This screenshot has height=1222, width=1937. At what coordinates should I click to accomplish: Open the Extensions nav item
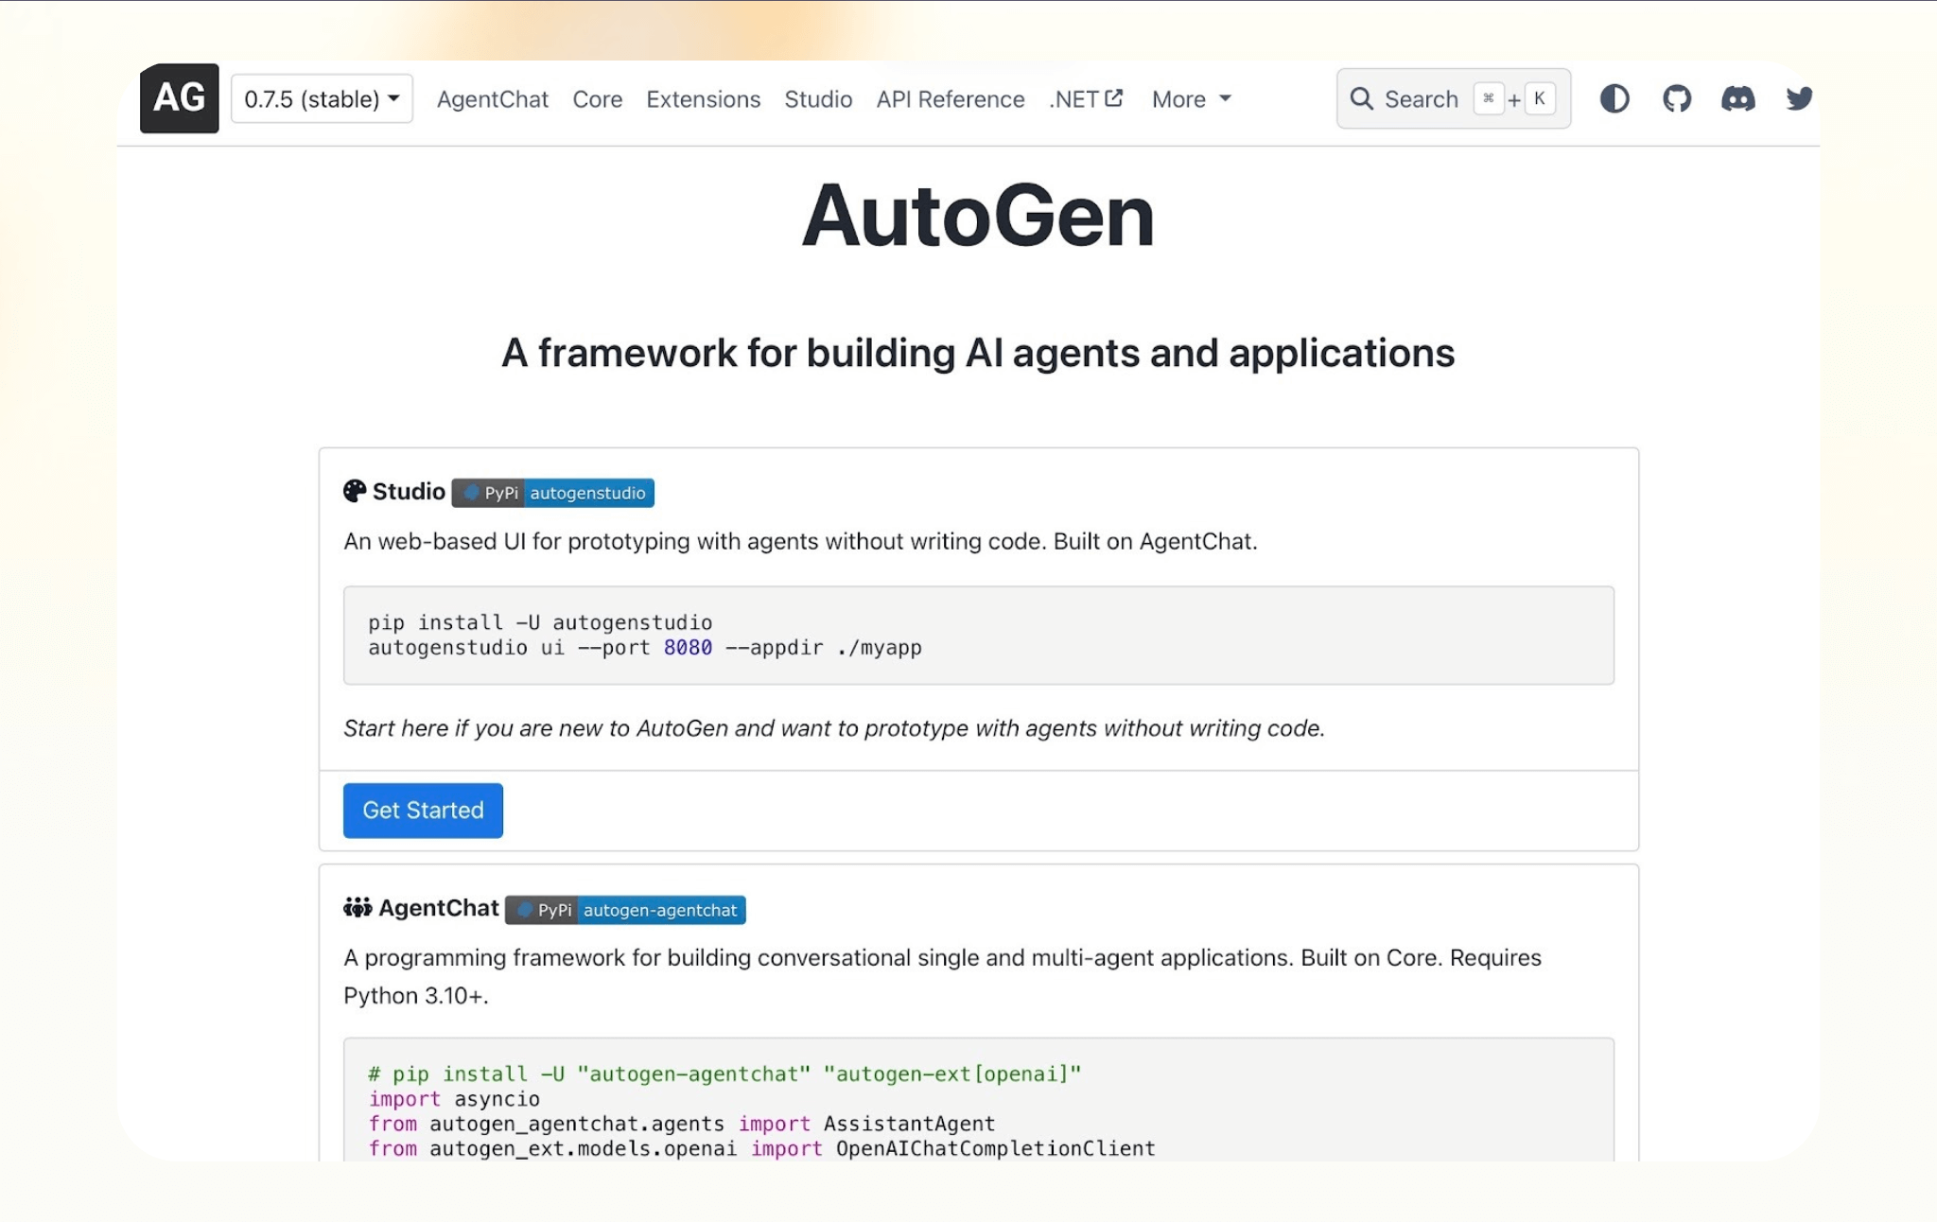coord(703,99)
